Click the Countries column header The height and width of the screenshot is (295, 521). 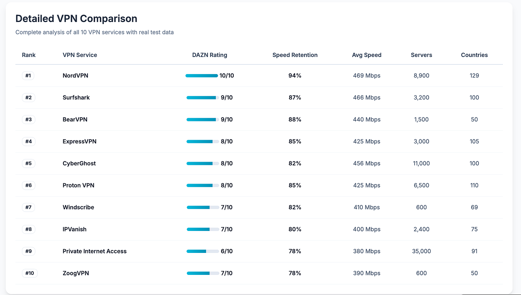click(474, 55)
